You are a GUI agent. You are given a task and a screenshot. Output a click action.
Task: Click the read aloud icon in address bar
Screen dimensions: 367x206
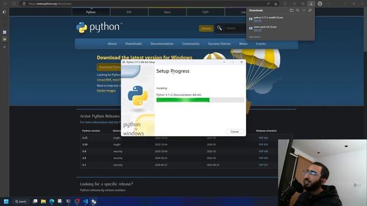point(268,4)
